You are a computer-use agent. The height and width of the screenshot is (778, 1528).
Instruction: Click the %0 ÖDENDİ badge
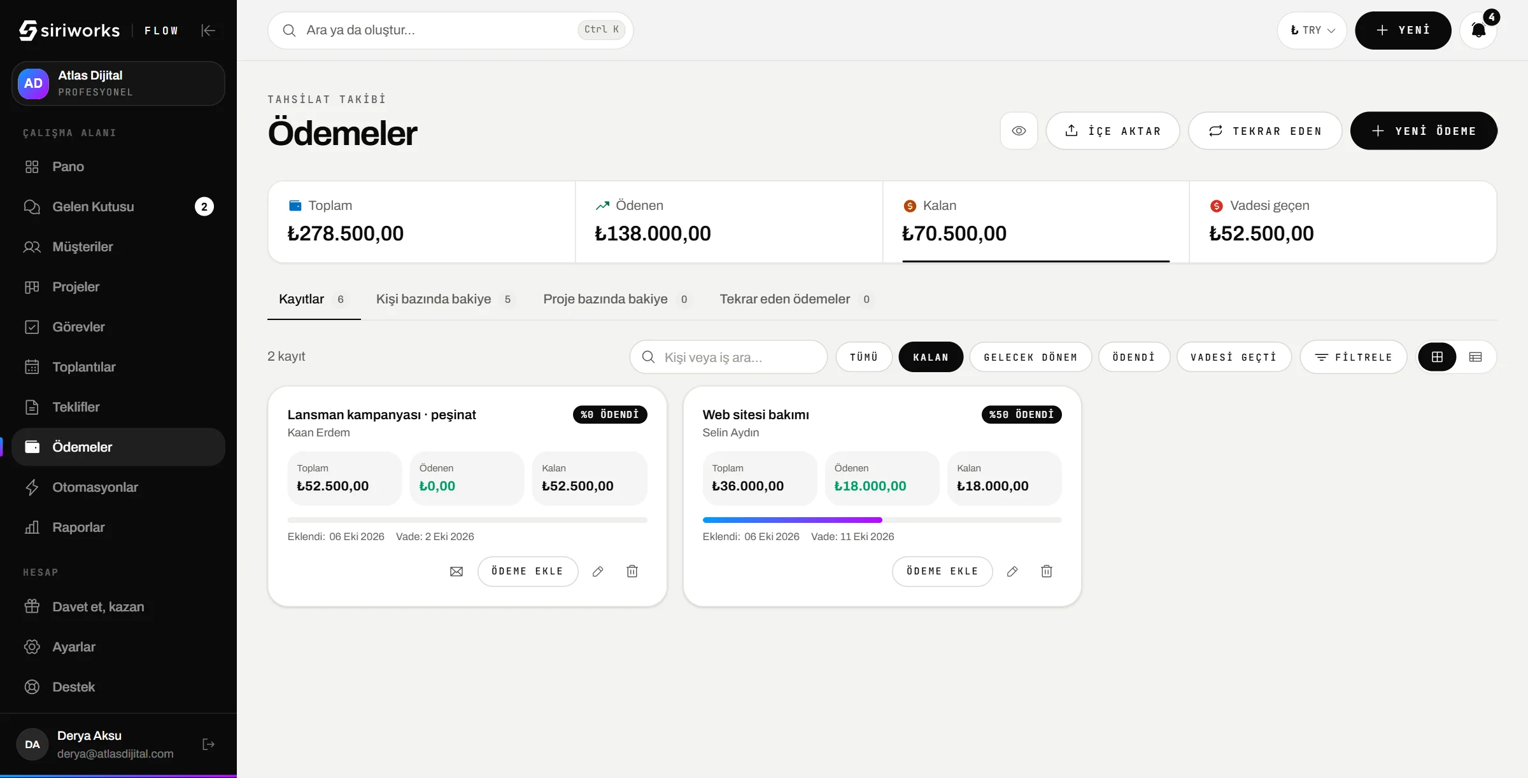610,415
